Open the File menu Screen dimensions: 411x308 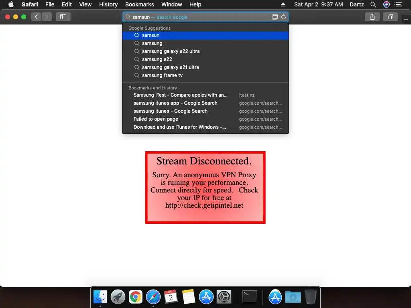(50, 4)
